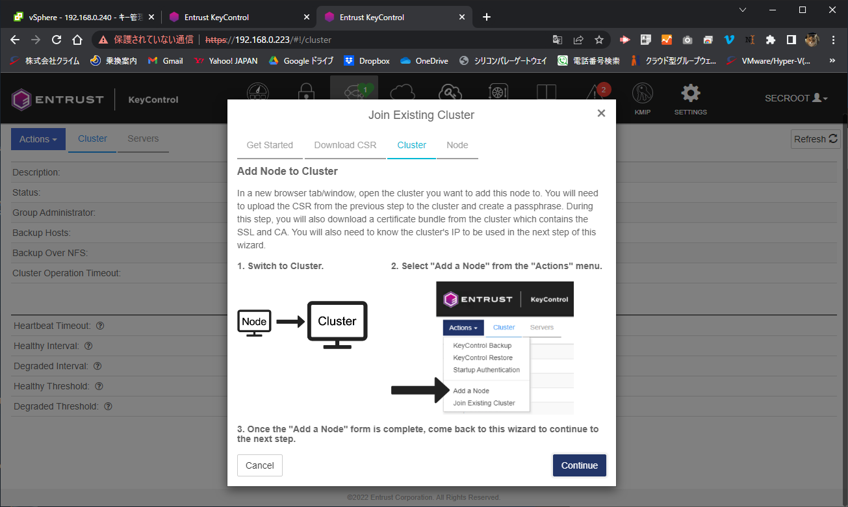Open the Google ドライブ bookmark
Image resolution: width=848 pixels, height=507 pixels.
tap(301, 60)
